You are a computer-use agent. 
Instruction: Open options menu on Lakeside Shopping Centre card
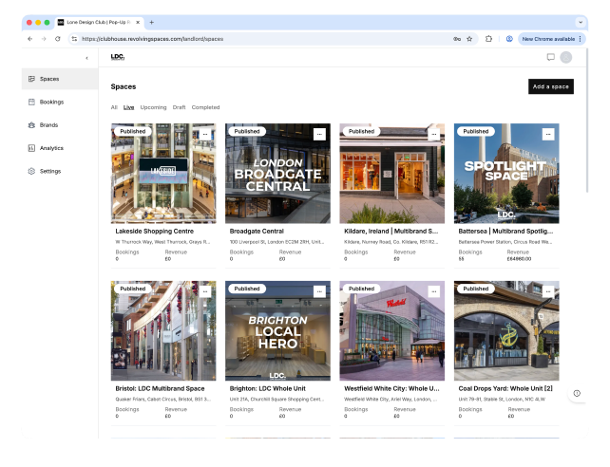click(x=205, y=135)
